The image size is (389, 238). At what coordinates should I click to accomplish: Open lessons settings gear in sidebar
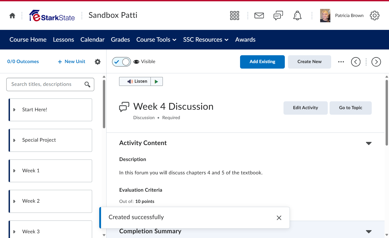click(98, 62)
